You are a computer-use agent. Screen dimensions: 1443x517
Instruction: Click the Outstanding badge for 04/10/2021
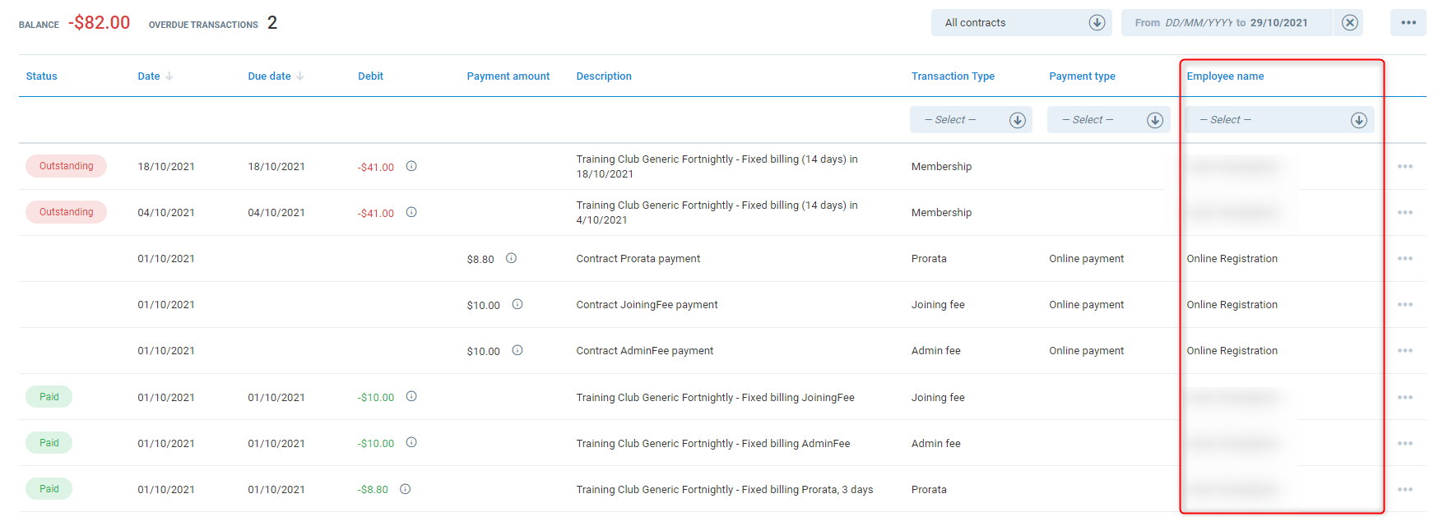(66, 212)
